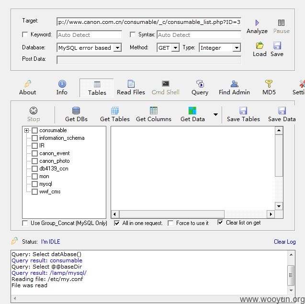Viewport: 305px width, 304px height.
Task: Check the canon_event database checkbox
Action: (x=34, y=154)
